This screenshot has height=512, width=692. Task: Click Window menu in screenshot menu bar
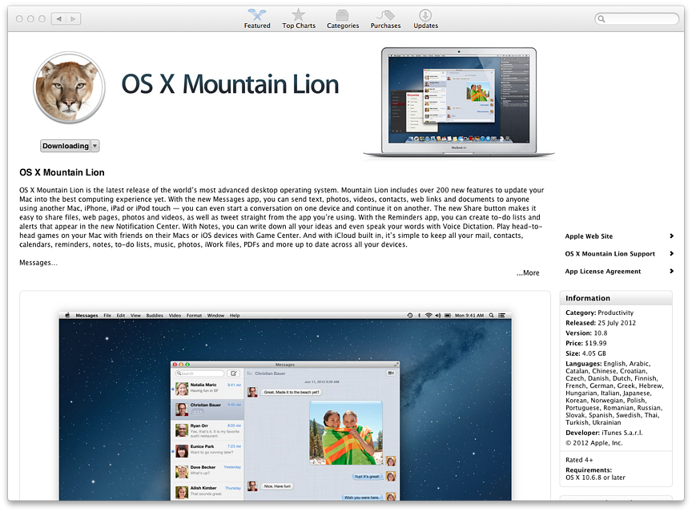[215, 316]
